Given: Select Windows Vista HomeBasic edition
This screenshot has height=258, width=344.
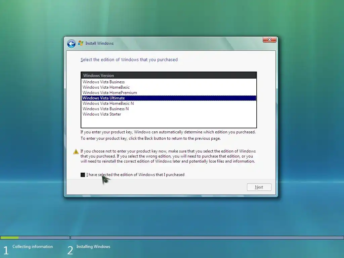Looking at the screenshot, I should (x=169, y=87).
